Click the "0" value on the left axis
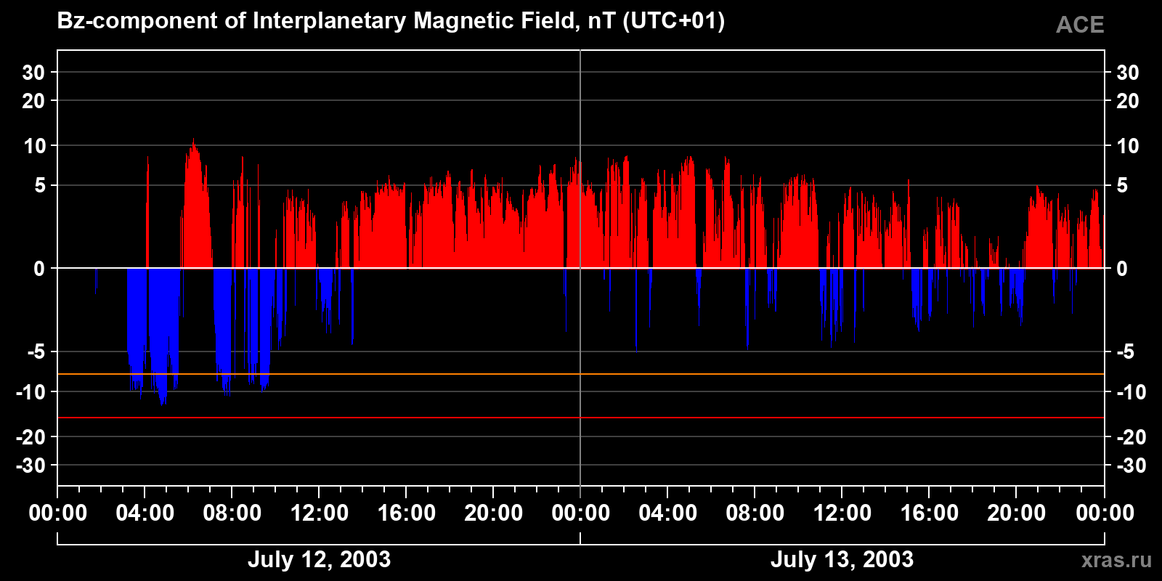 pos(39,269)
